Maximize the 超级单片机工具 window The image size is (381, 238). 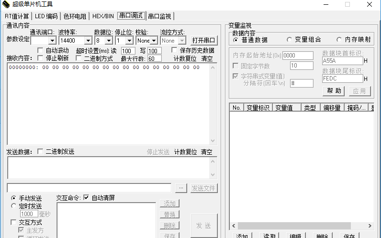pyautogui.click(x=347, y=4)
